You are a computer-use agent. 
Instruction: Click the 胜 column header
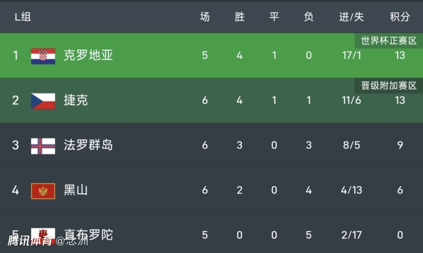(239, 17)
